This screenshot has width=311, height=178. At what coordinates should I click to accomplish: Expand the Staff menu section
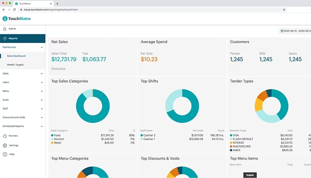[x=42, y=109]
